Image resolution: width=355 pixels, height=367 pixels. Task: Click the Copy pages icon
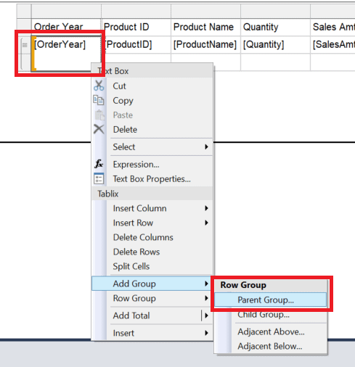click(x=99, y=100)
